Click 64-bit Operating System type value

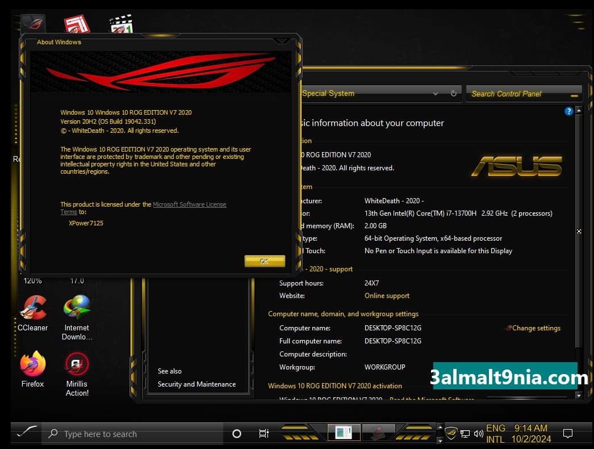click(433, 238)
